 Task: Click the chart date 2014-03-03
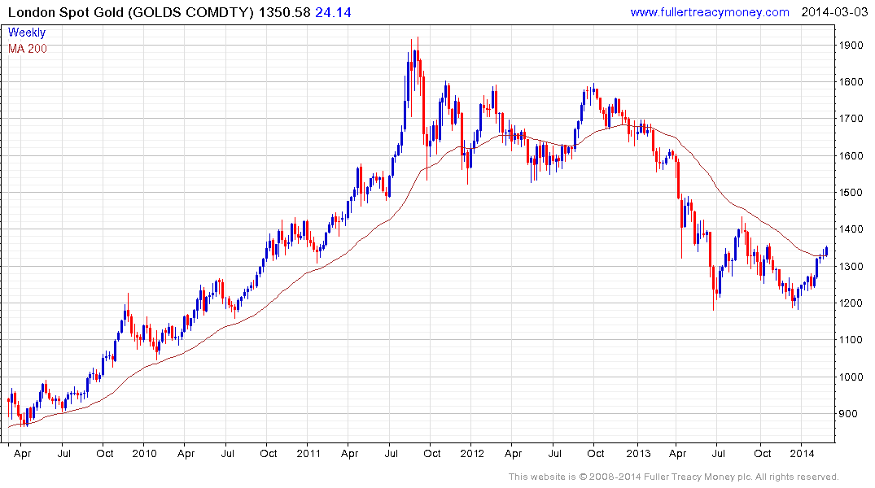click(834, 12)
